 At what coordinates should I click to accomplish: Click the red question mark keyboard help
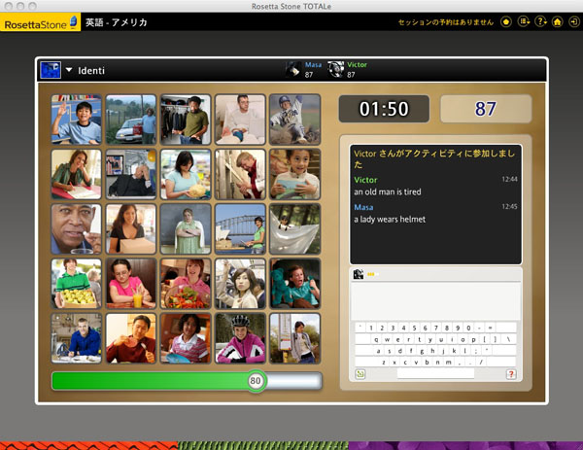pos(510,373)
